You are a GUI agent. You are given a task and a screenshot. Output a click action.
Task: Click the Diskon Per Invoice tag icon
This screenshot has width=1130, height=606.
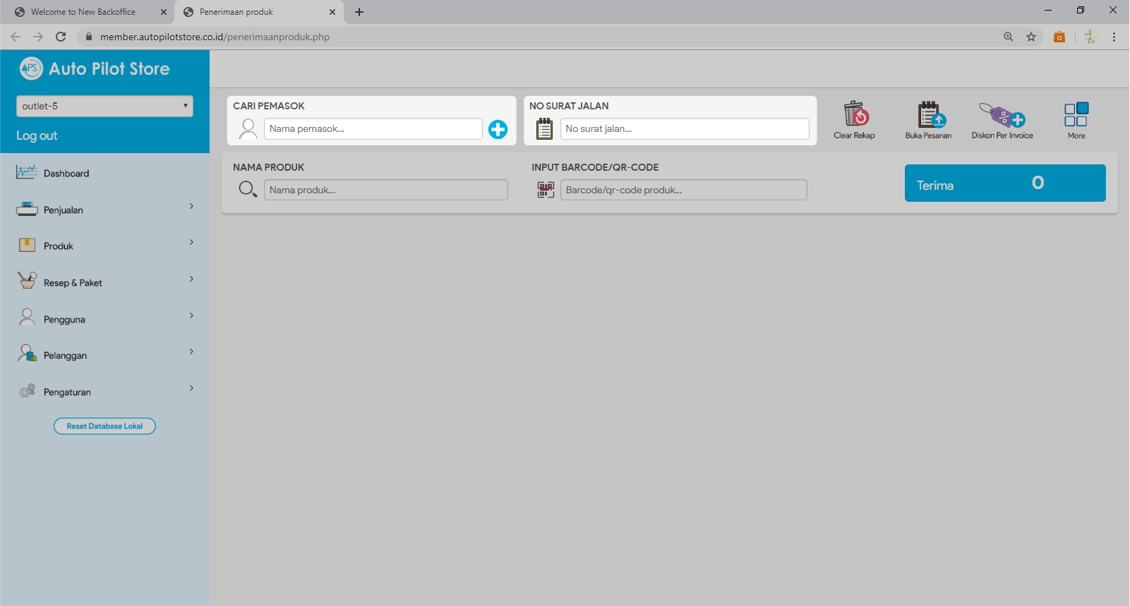[x=1002, y=114]
